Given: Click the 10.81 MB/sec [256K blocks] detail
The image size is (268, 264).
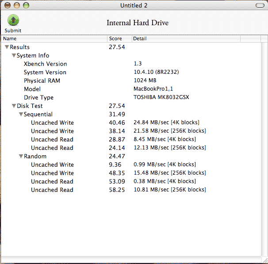Looking at the screenshot, I should (170, 190).
